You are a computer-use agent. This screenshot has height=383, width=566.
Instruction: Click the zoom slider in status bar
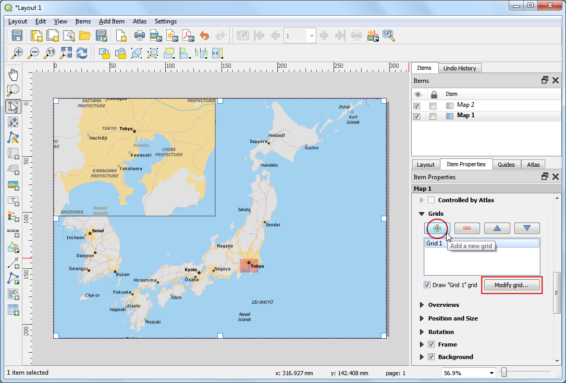[x=504, y=372]
